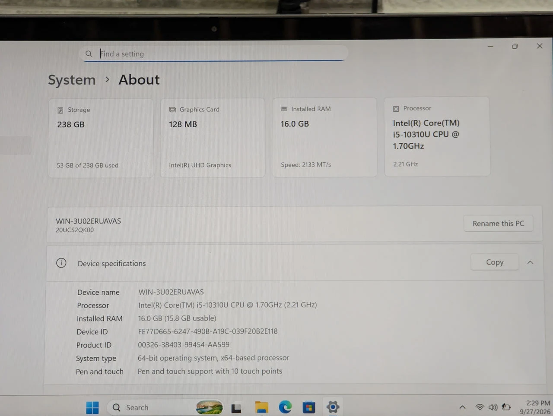
Task: Open Task View from taskbar
Action: pos(236,408)
